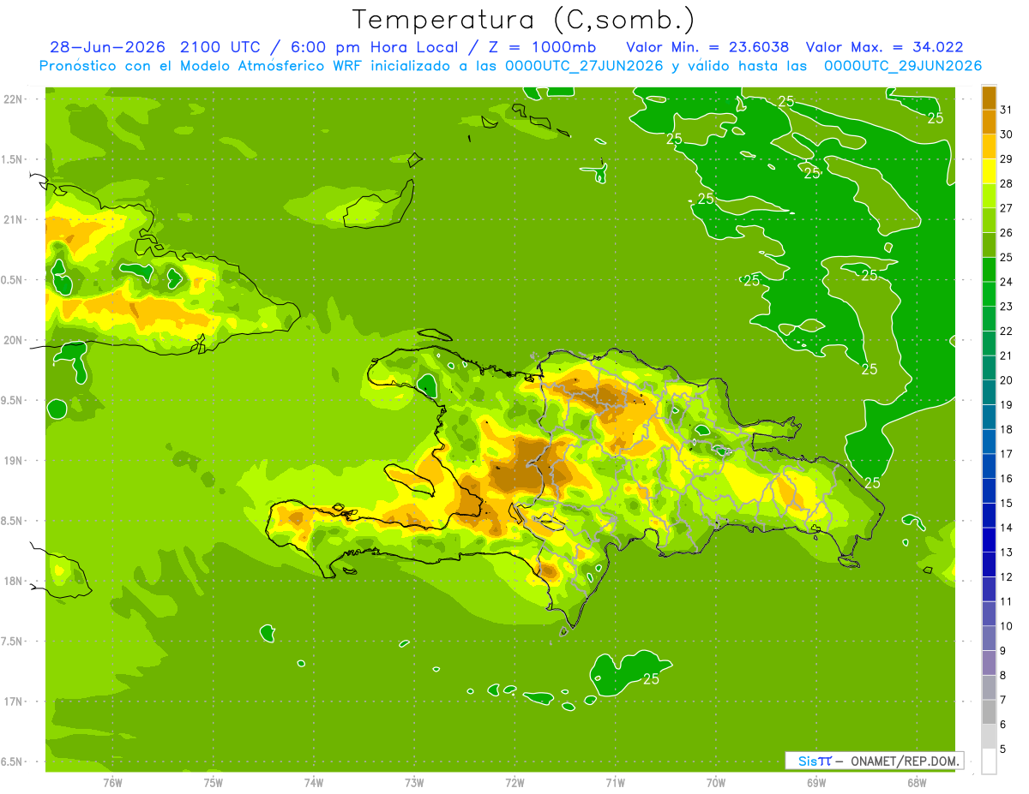Click the "ONAMET/REP.DOM." credit label
The width and height of the screenshot is (1029, 794).
point(906,761)
